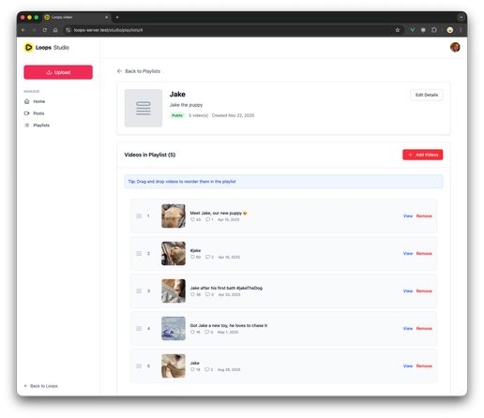Screen dimensions: 484x418
Task: Click the heart icon on Meet Jake video
Action: (x=192, y=219)
